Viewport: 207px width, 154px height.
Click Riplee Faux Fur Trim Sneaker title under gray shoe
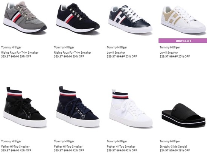[20, 53]
